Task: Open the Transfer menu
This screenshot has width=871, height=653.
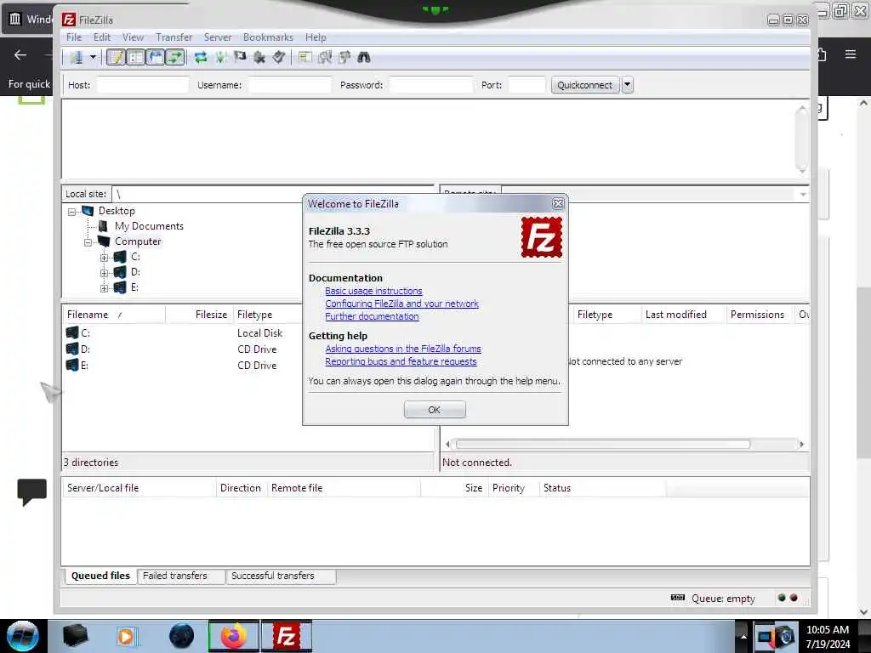Action: coord(174,37)
